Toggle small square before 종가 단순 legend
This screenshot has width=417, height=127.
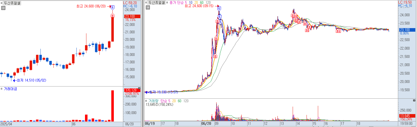tap(167, 2)
